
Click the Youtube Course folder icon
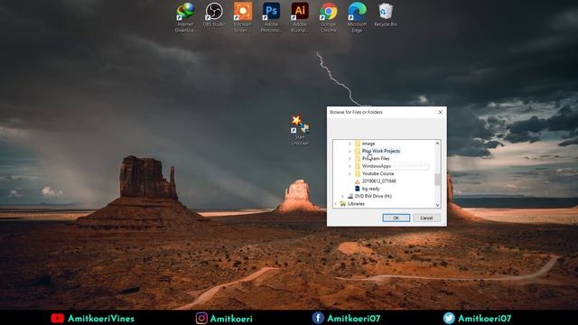click(x=358, y=173)
